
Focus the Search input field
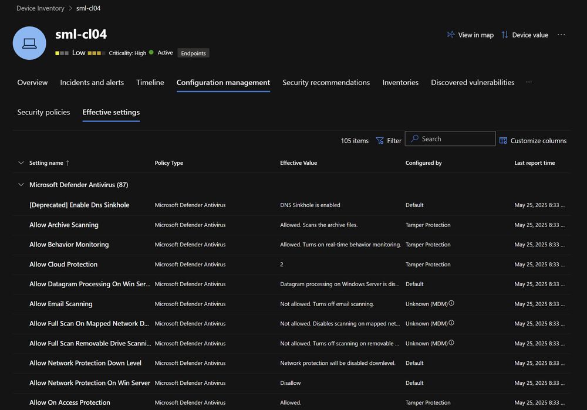[x=450, y=139]
